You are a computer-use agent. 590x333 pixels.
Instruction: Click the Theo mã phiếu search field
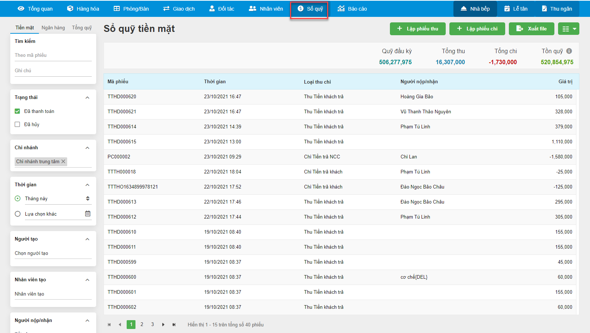pyautogui.click(x=53, y=55)
